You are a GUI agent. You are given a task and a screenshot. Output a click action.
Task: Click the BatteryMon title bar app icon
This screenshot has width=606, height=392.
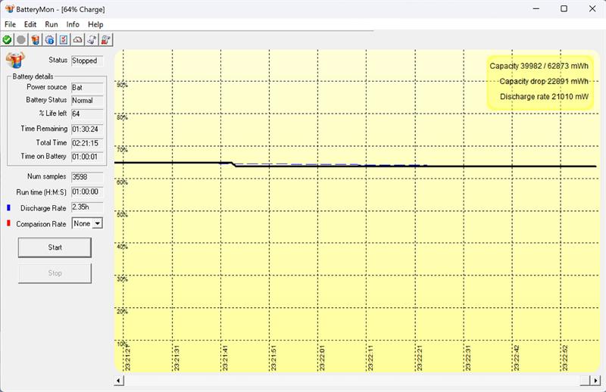click(x=9, y=9)
